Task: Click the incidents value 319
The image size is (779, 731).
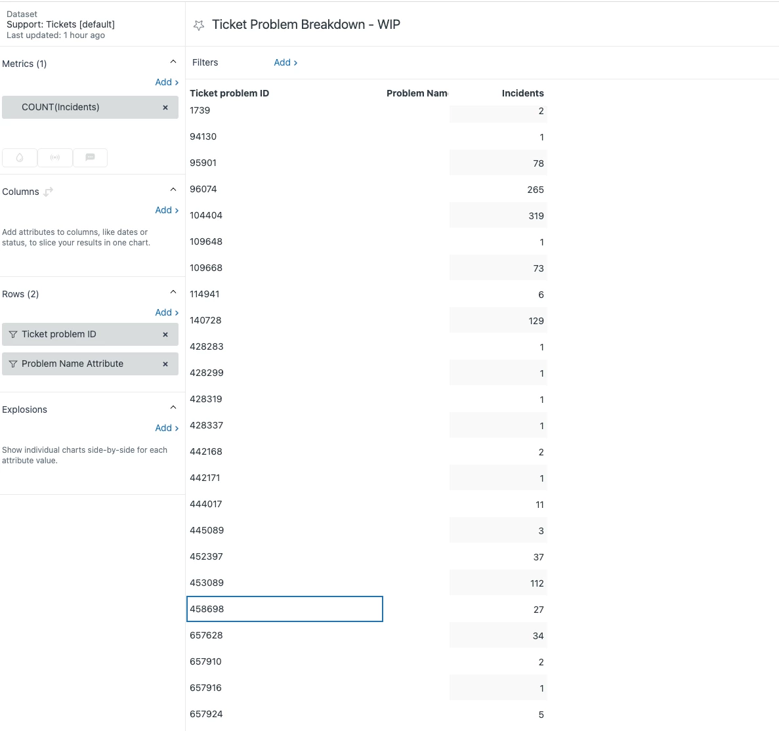Action: pos(536,216)
